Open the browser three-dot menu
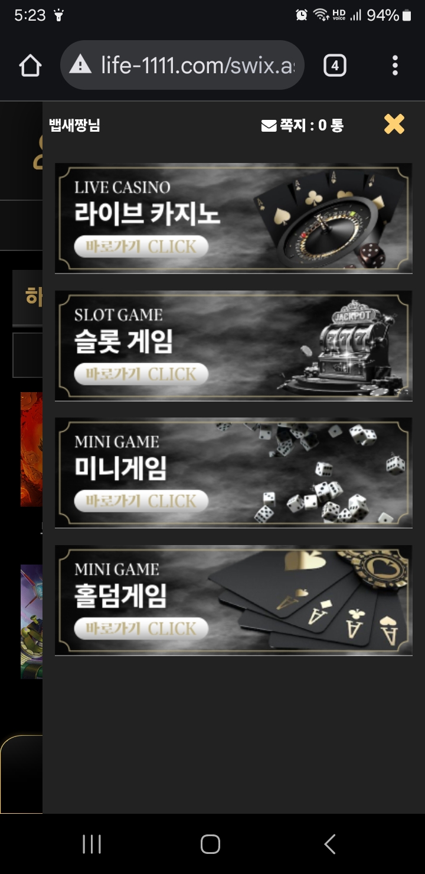 click(395, 66)
